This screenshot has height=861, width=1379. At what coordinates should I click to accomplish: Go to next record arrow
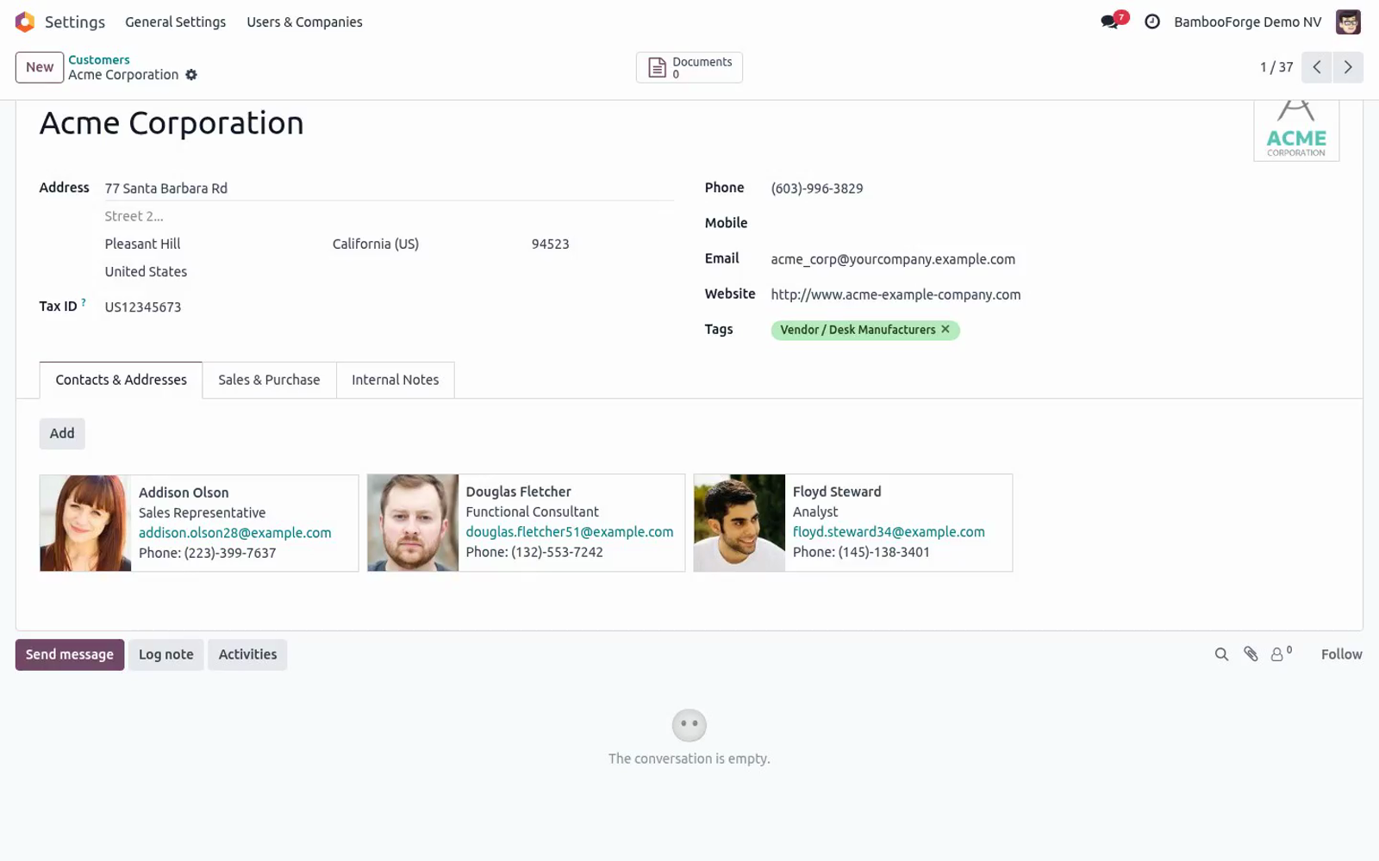[x=1348, y=67]
